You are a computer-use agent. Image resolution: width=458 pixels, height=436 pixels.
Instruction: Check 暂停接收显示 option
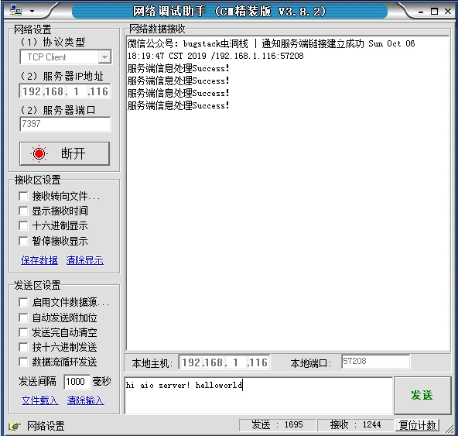coord(23,241)
